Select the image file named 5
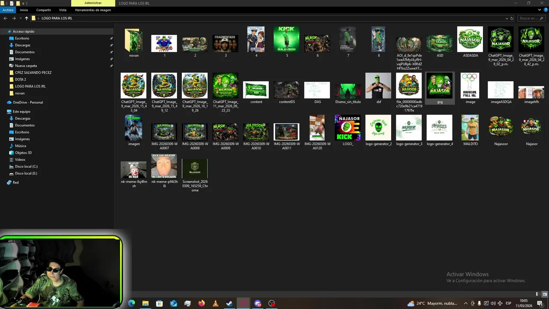Image resolution: width=549 pixels, height=309 pixels. pyautogui.click(x=287, y=39)
